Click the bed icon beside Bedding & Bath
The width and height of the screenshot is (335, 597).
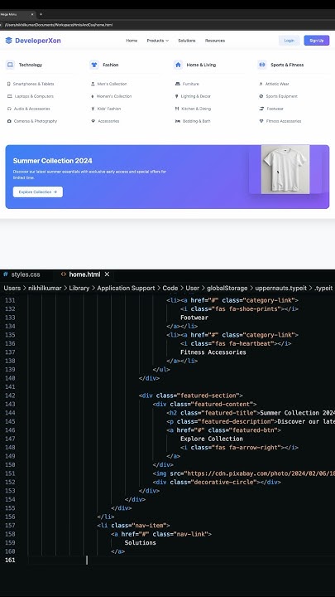point(177,121)
